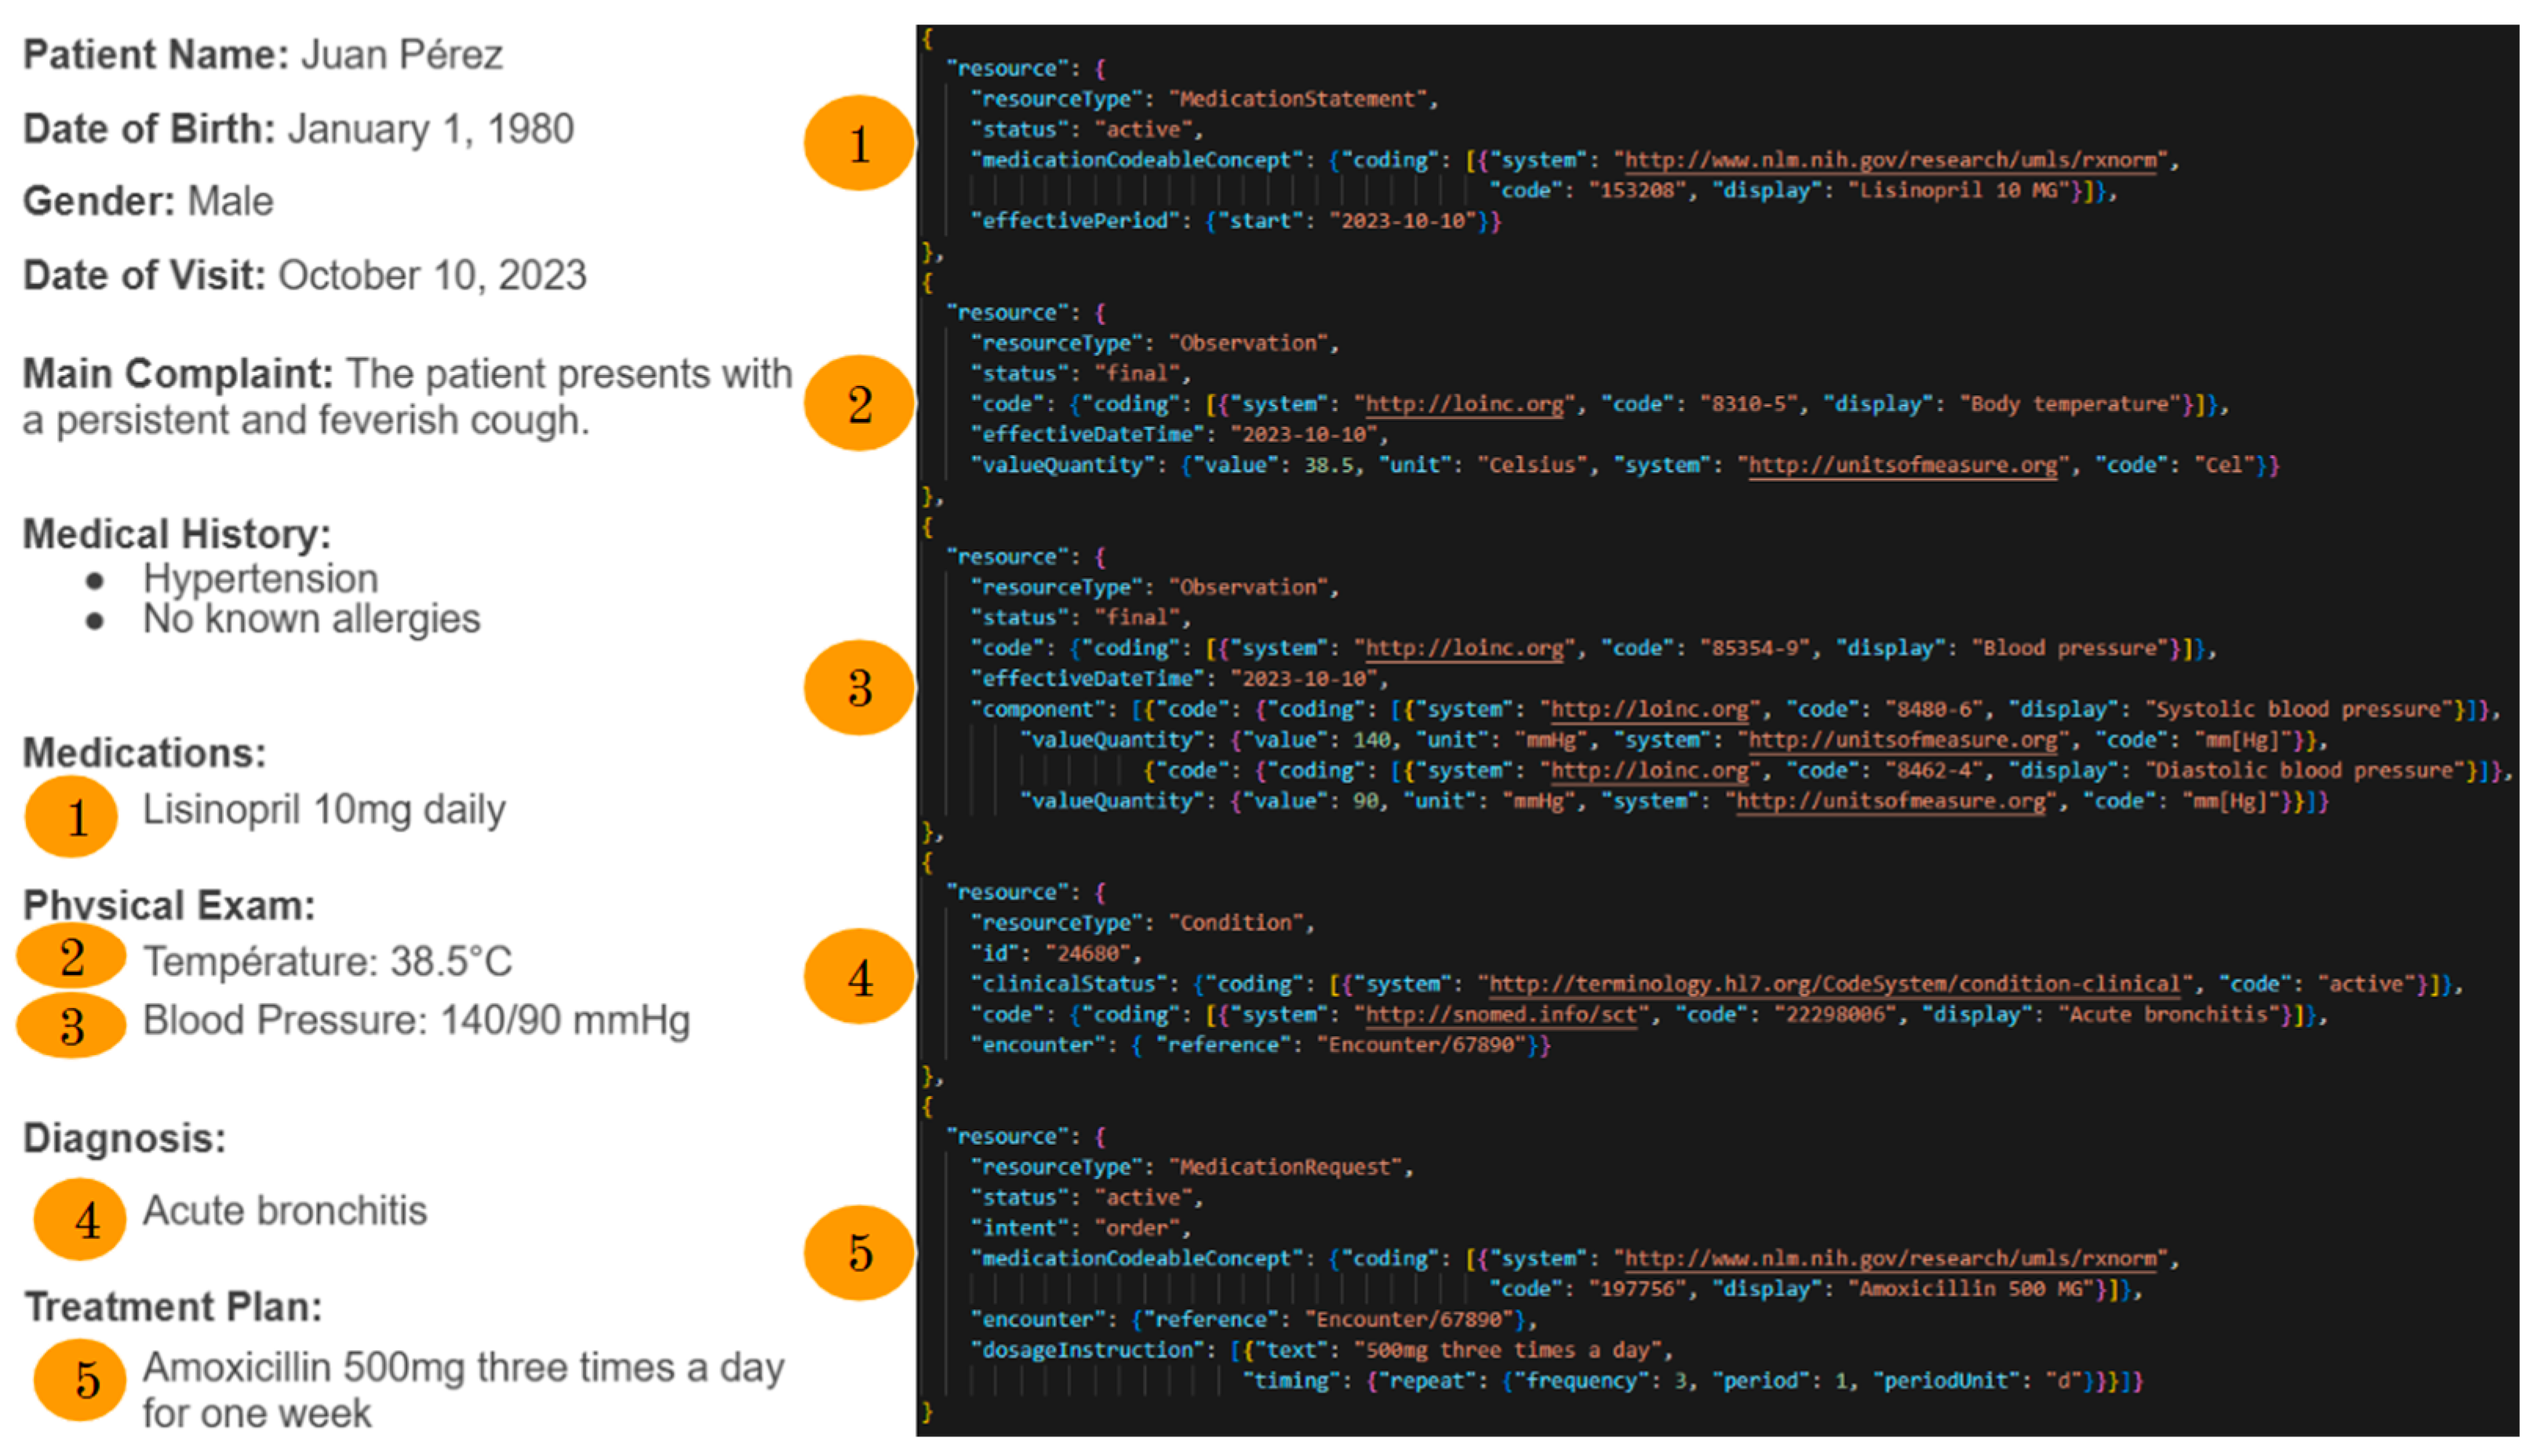This screenshot has height=1456, width=2534.
Task: Click orange marker 1 beside Lisinopril medication
Action: pyautogui.click(x=71, y=817)
